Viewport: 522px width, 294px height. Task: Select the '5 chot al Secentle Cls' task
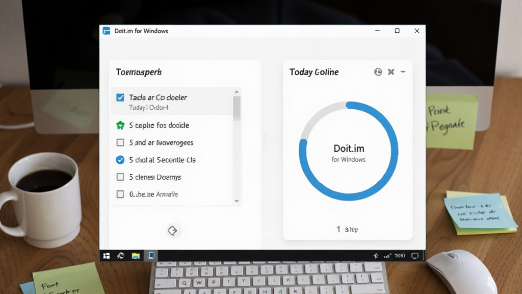(x=163, y=160)
